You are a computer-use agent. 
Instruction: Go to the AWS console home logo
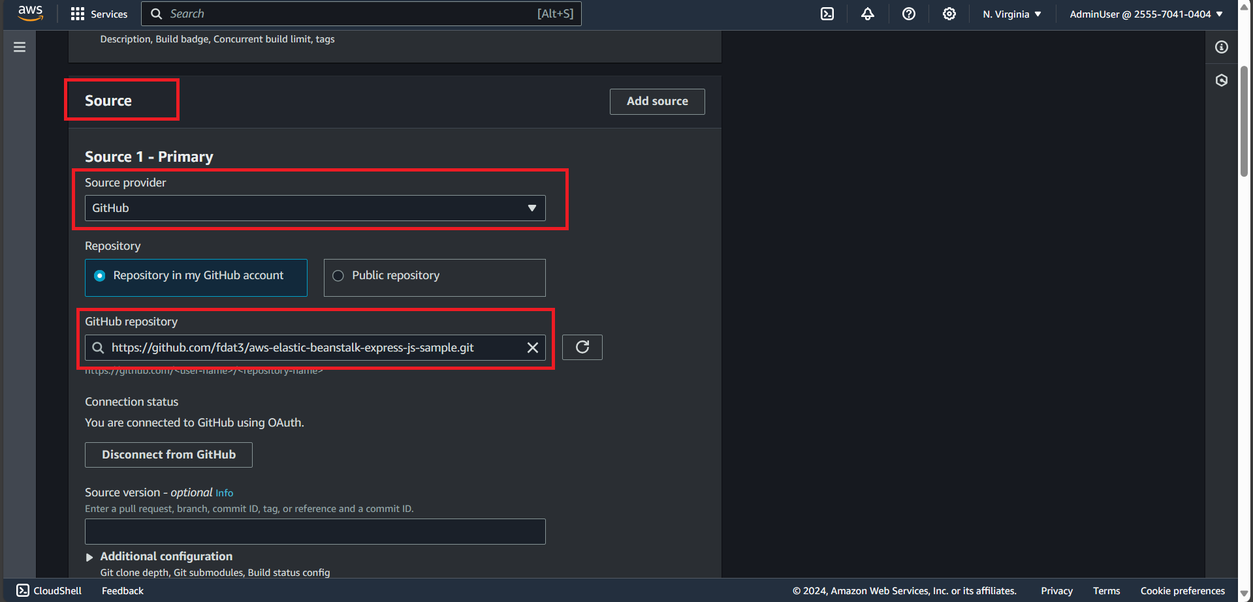point(30,14)
